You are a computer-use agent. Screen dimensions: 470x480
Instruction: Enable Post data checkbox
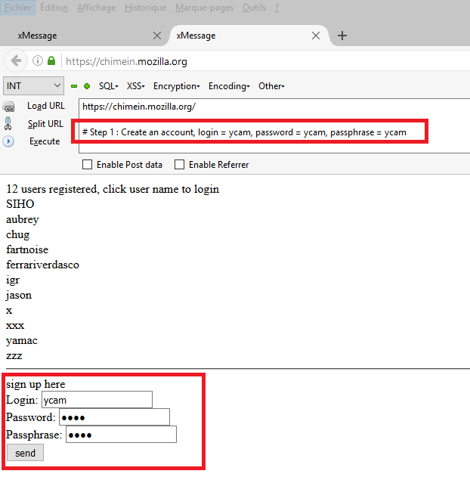[87, 165]
